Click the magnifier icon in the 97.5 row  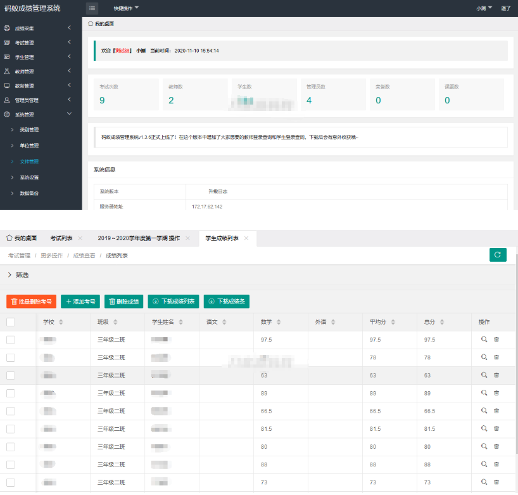coord(484,340)
